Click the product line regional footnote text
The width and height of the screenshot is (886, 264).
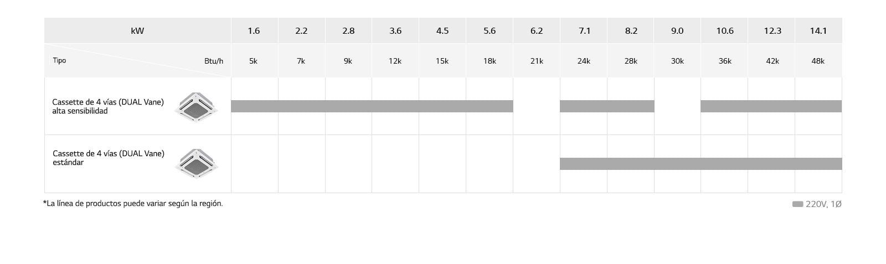click(x=133, y=204)
